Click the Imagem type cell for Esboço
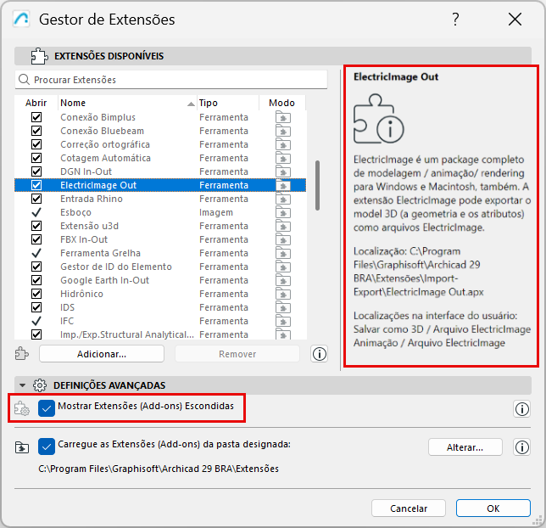 pyautogui.click(x=216, y=212)
